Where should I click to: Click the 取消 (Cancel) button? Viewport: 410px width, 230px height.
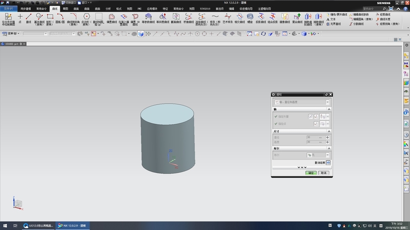tap(323, 173)
